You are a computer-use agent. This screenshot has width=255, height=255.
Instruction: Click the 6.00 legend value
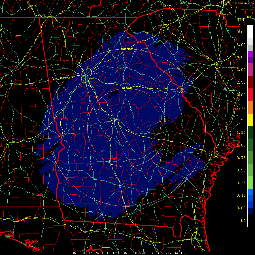click(x=241, y=44)
